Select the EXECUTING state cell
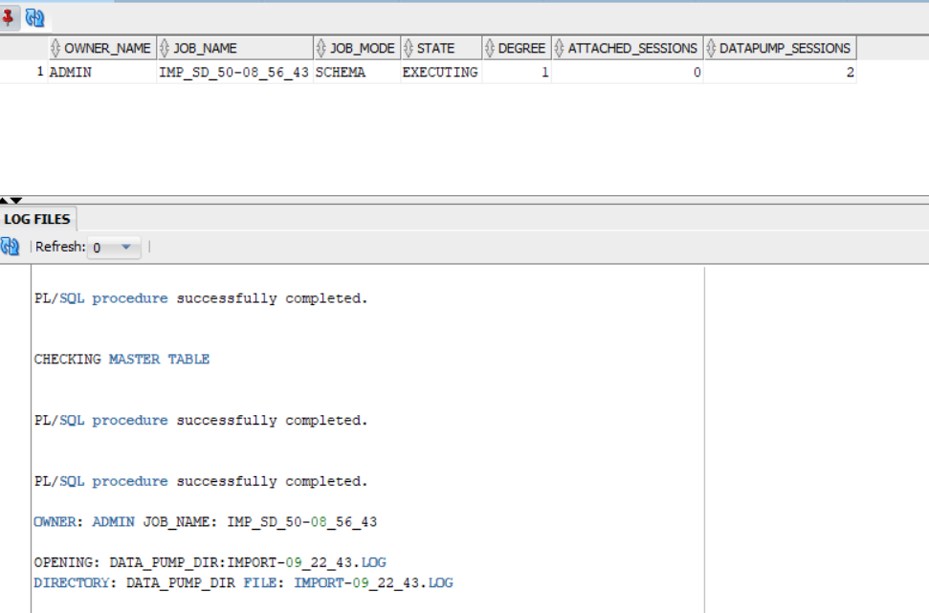The height and width of the screenshot is (613, 929). 441,73
